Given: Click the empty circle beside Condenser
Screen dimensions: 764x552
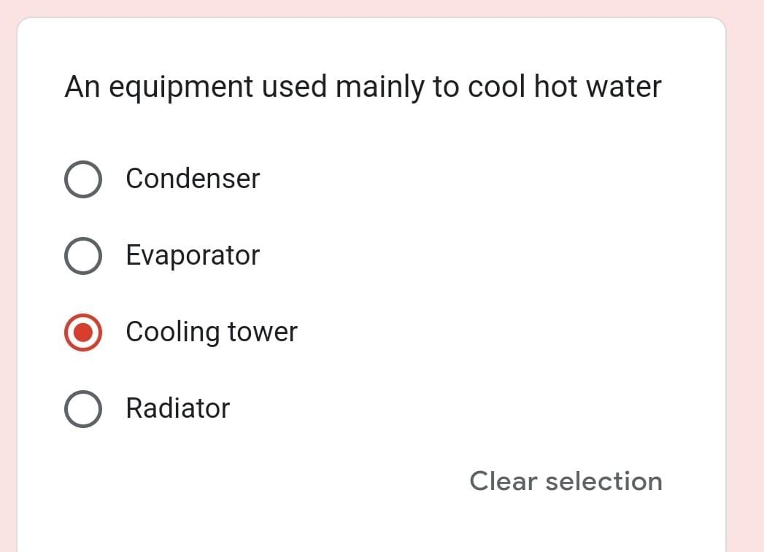Looking at the screenshot, I should click(82, 179).
